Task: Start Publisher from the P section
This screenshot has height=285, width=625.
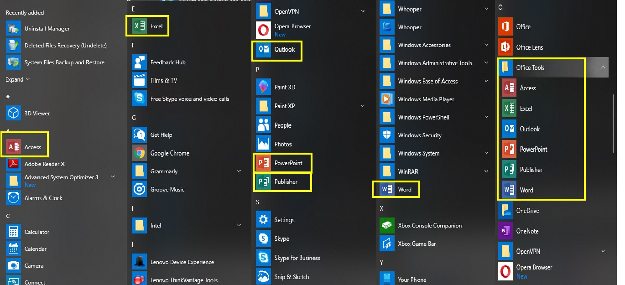Action: pos(282,181)
